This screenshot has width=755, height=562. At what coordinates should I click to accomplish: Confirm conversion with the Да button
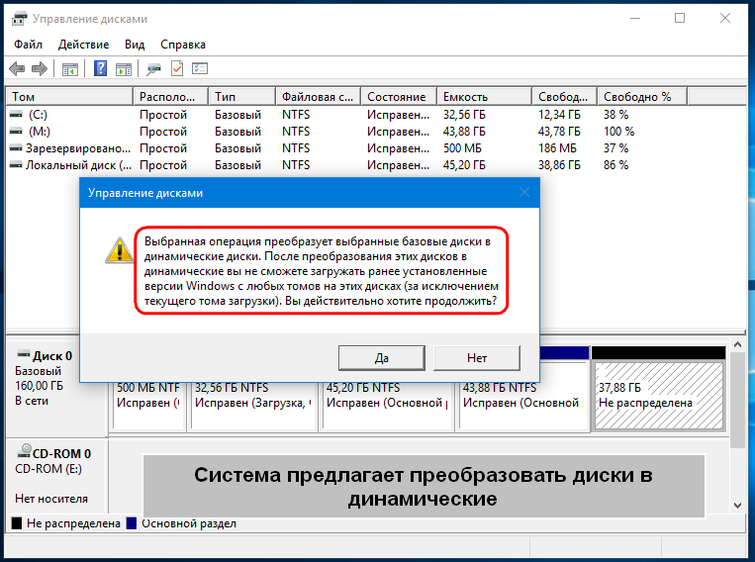point(381,358)
